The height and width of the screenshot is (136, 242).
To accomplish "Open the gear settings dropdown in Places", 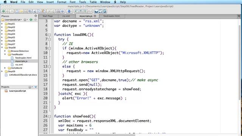I will coord(25,20).
